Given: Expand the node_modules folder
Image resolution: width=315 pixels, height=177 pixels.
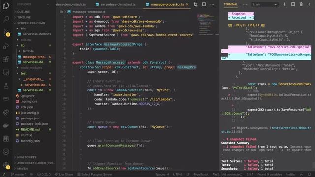Looking at the screenshot, I should [31, 68].
